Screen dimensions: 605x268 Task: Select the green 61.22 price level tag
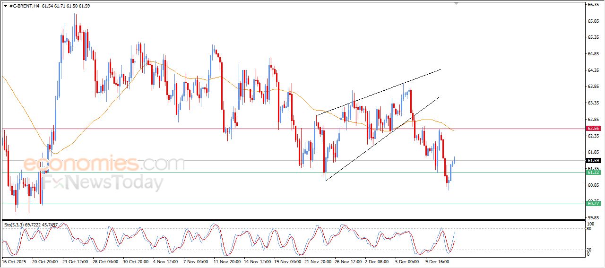(593, 173)
